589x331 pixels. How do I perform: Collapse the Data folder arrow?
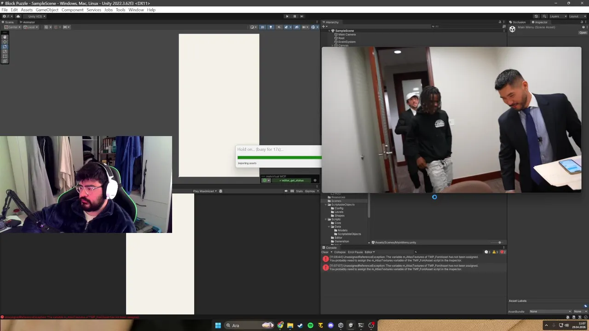(x=329, y=227)
